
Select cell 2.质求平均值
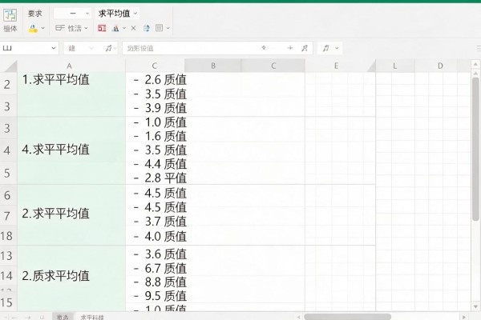click(x=71, y=278)
